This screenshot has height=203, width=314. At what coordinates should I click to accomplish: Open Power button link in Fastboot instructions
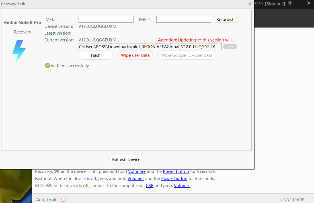pos(174,179)
